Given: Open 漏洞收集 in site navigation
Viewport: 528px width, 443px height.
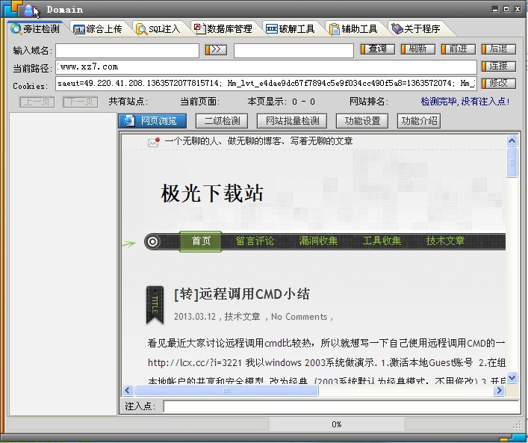Looking at the screenshot, I should coord(319,241).
